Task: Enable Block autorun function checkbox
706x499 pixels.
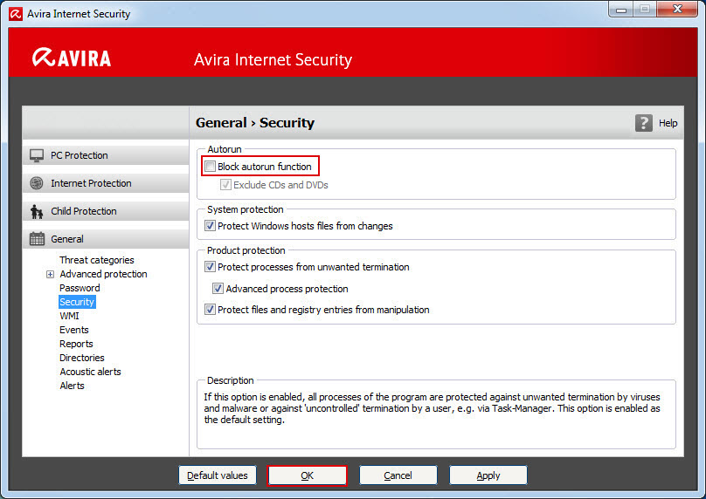Action: click(211, 167)
